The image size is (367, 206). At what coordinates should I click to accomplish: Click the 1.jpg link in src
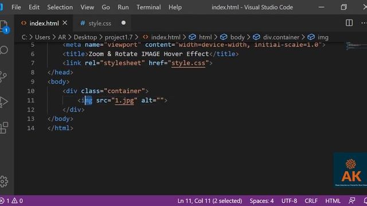tap(124, 101)
